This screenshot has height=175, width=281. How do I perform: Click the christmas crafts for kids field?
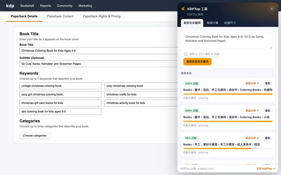pos(141,94)
